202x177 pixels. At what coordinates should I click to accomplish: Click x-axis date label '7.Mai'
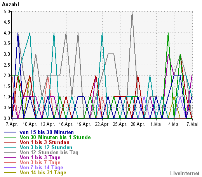[192, 124]
